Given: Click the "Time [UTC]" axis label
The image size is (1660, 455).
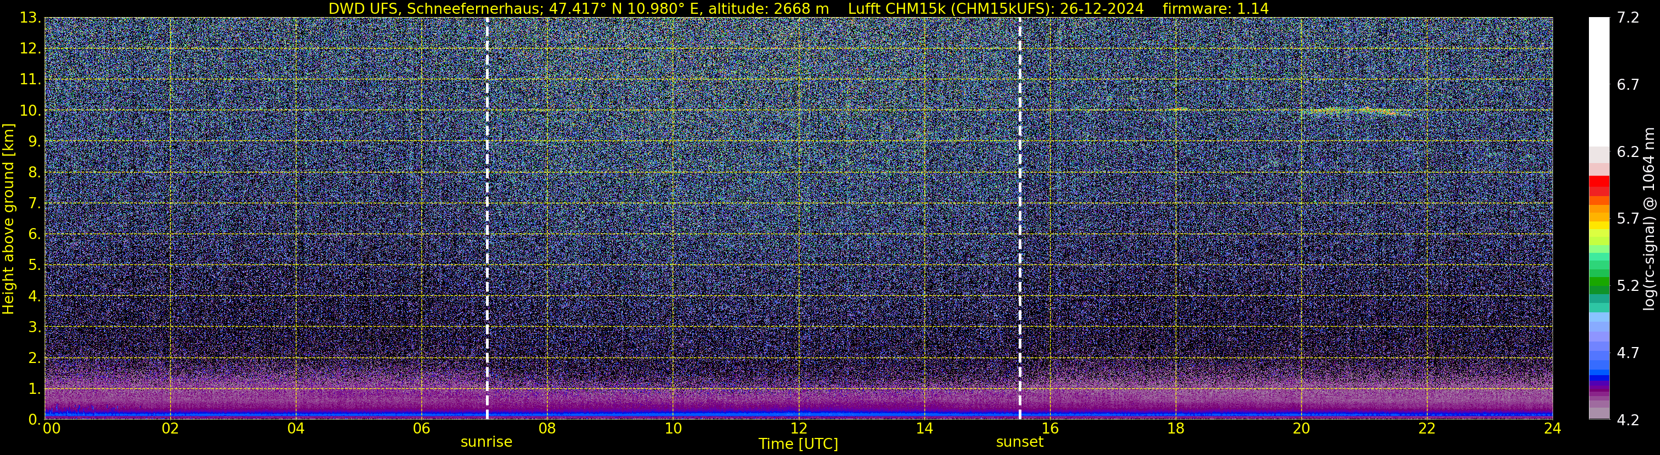Looking at the screenshot, I should click(798, 444).
